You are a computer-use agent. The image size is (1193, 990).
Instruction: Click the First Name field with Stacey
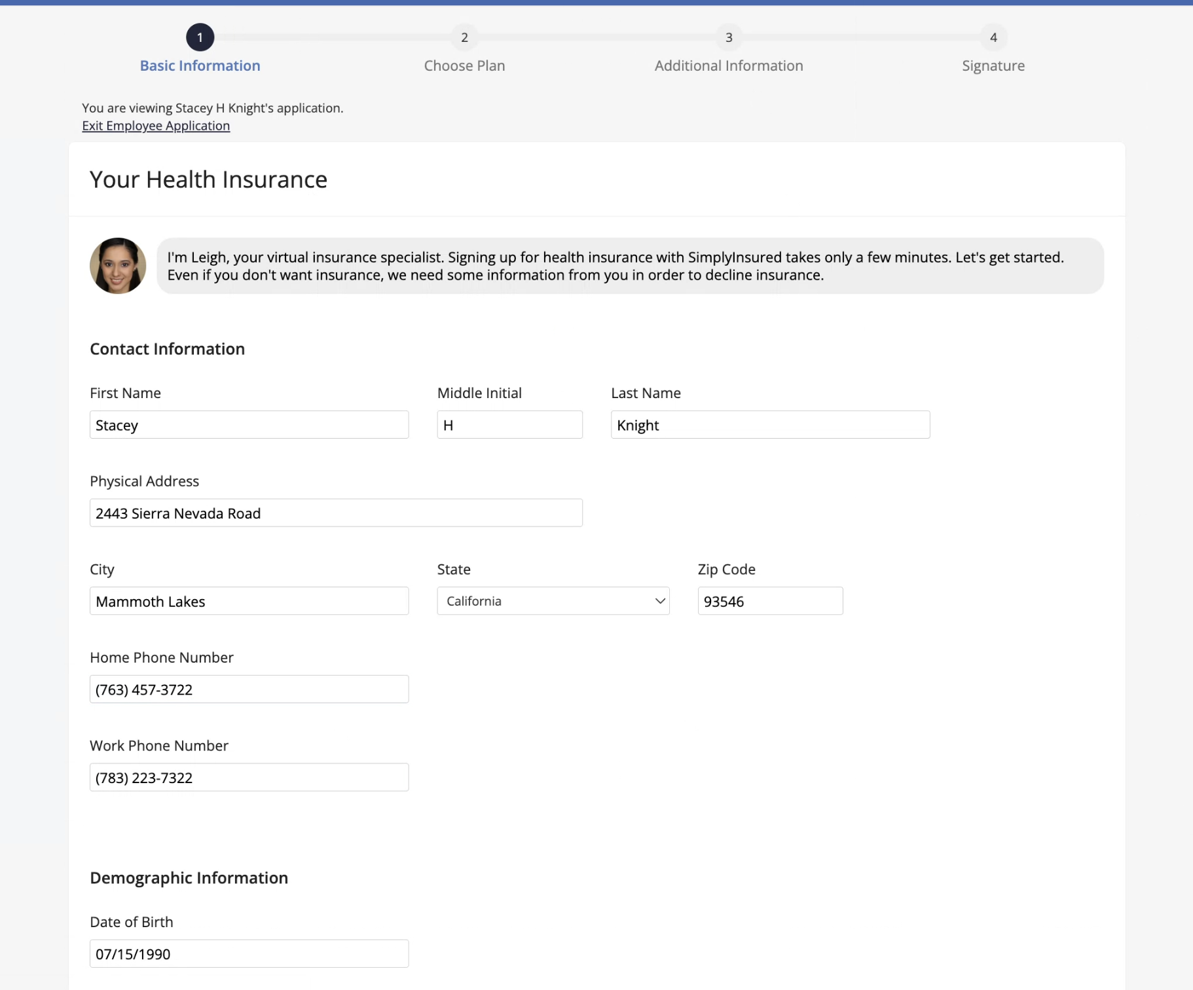(x=249, y=425)
